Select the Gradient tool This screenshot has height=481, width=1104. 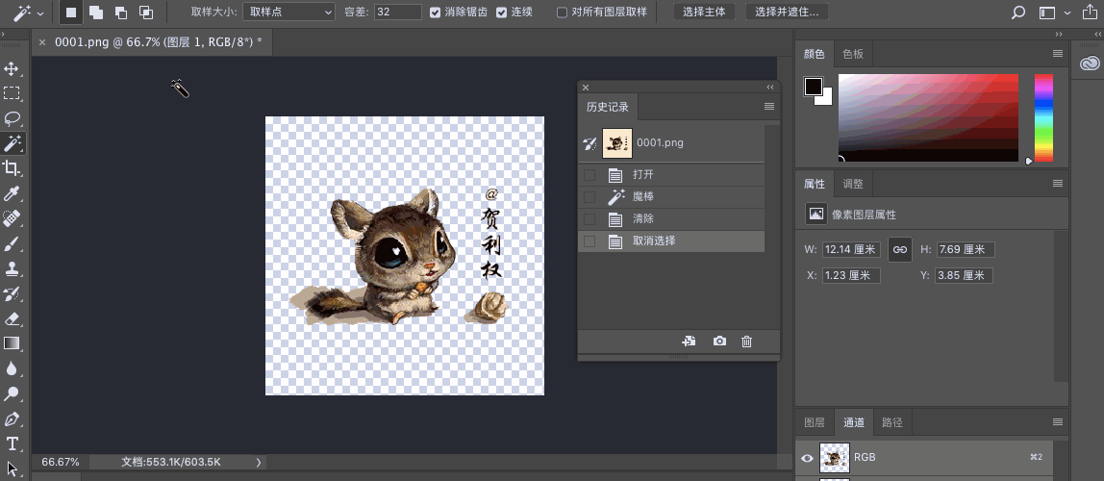(12, 343)
